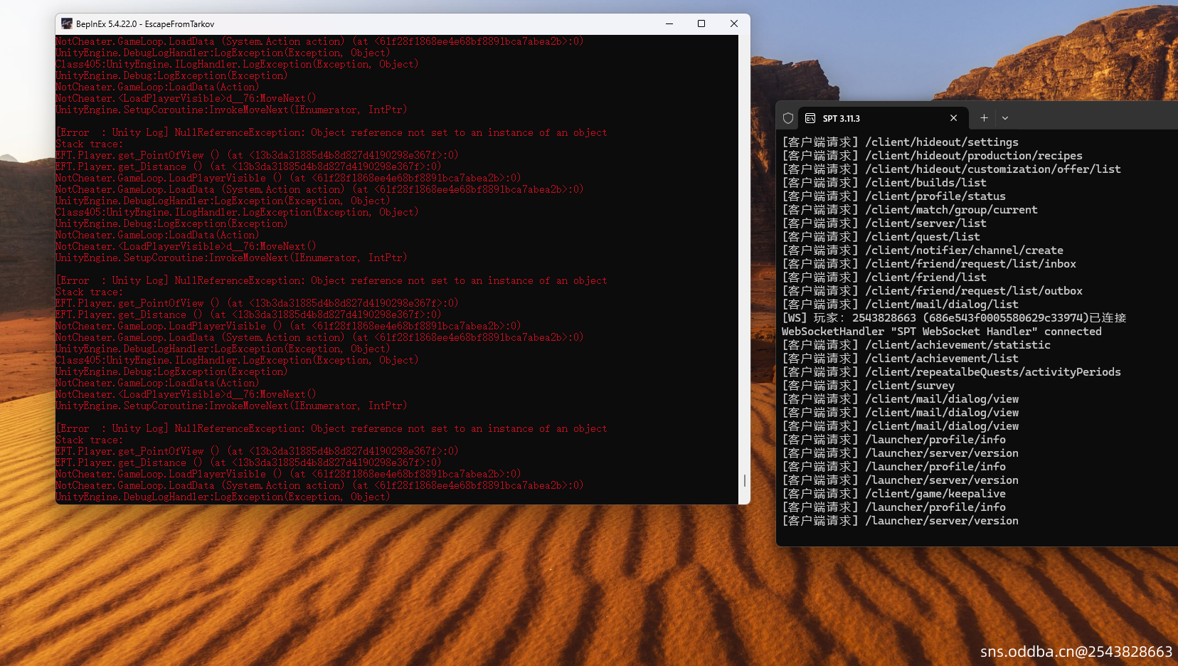Click the BepInEx 5.4.22.0 title text

145,24
